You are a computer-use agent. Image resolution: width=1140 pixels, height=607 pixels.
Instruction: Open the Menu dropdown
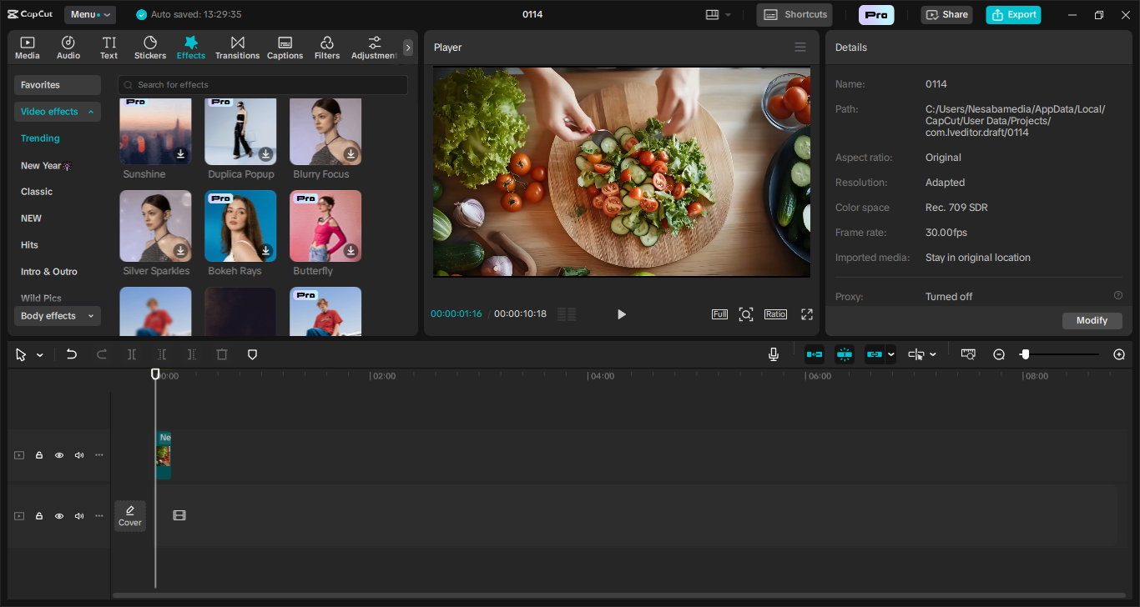[90, 14]
